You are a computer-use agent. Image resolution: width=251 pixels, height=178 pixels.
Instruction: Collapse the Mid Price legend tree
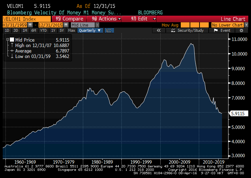(8, 40)
